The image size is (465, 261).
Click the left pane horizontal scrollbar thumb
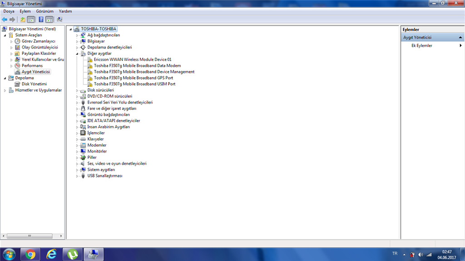pos(30,236)
